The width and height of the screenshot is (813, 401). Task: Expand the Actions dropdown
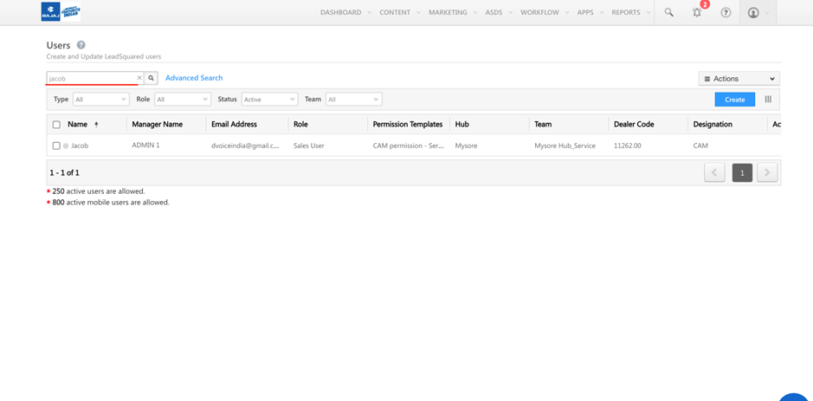point(739,79)
